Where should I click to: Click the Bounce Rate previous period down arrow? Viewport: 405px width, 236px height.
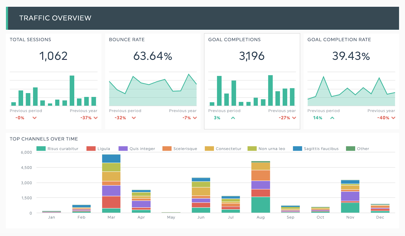[134, 118]
